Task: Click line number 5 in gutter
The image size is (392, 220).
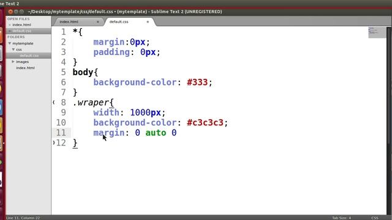Action: [63, 72]
